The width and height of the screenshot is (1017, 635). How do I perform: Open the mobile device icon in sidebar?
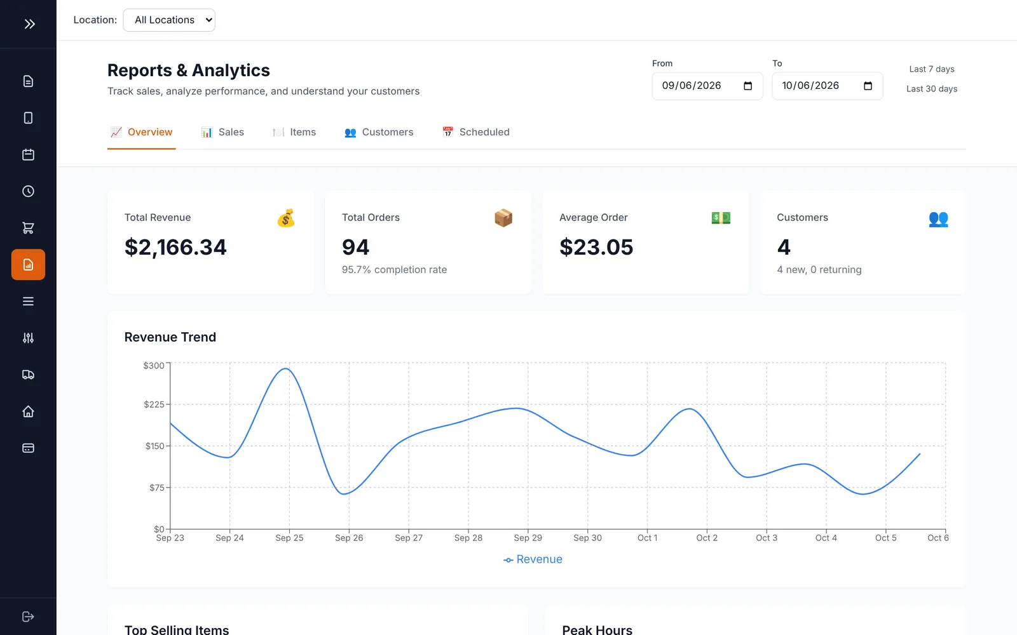point(28,118)
